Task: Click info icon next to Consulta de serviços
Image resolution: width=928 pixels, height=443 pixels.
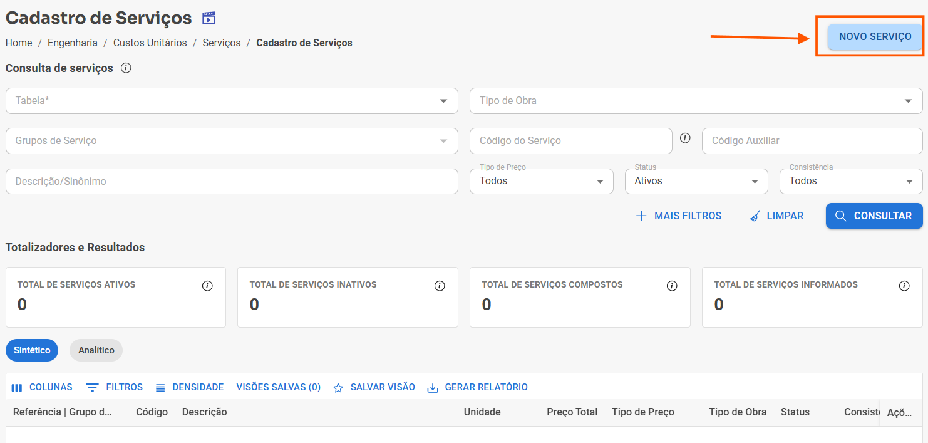Action: click(126, 68)
